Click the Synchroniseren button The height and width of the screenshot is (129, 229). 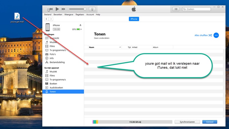(x=187, y=122)
